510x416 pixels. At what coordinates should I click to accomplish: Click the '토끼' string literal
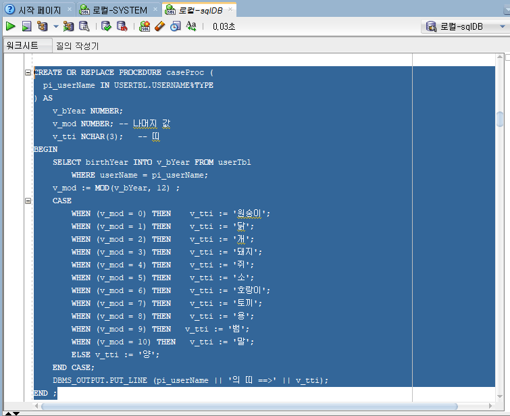pyautogui.click(x=245, y=303)
